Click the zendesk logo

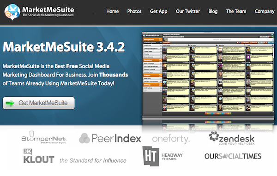pyautogui.click(x=232, y=138)
